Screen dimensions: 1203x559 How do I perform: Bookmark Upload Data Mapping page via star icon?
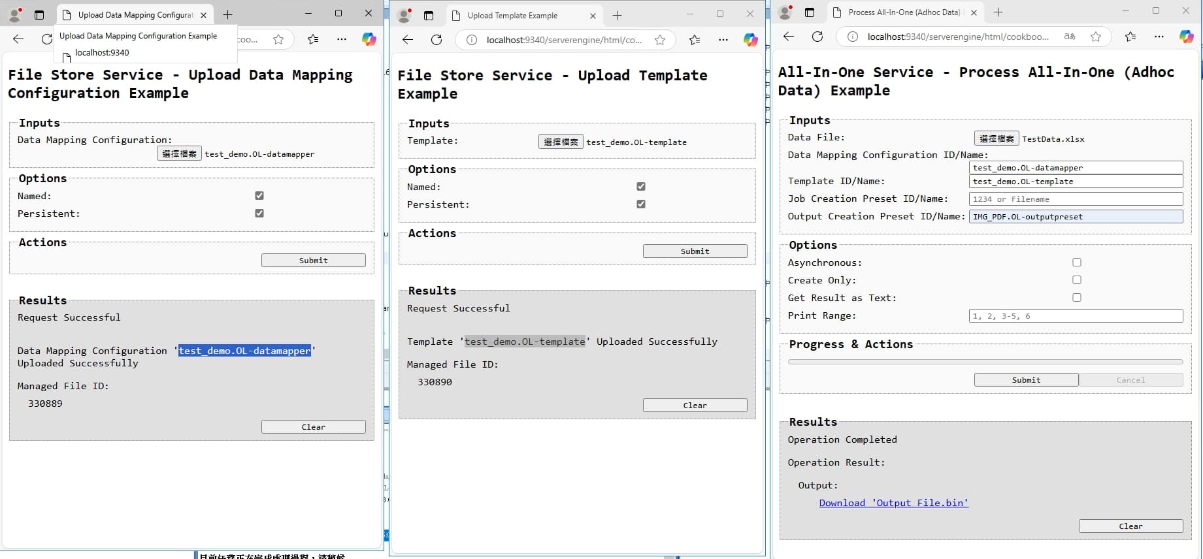click(x=278, y=39)
